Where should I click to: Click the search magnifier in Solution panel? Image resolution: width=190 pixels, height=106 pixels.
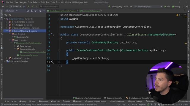(10, 15)
